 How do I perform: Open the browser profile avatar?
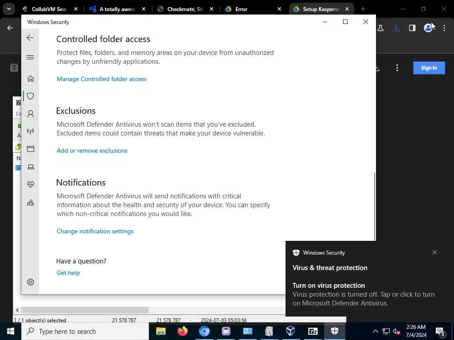tap(428, 28)
